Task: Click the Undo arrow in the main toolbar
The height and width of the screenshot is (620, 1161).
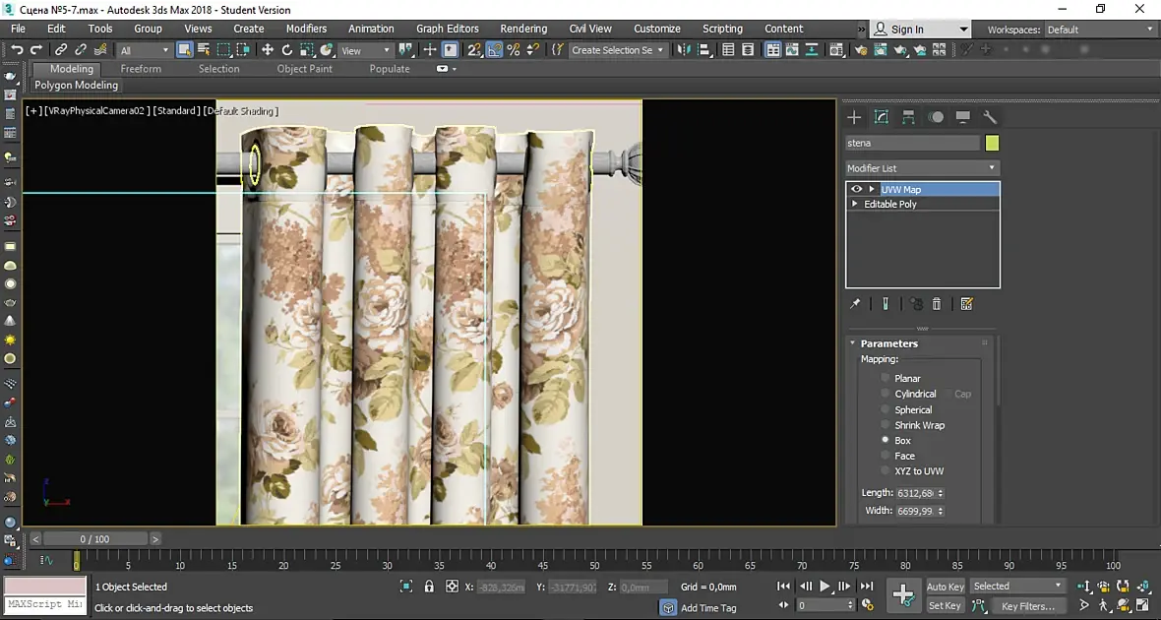Action: 17,50
